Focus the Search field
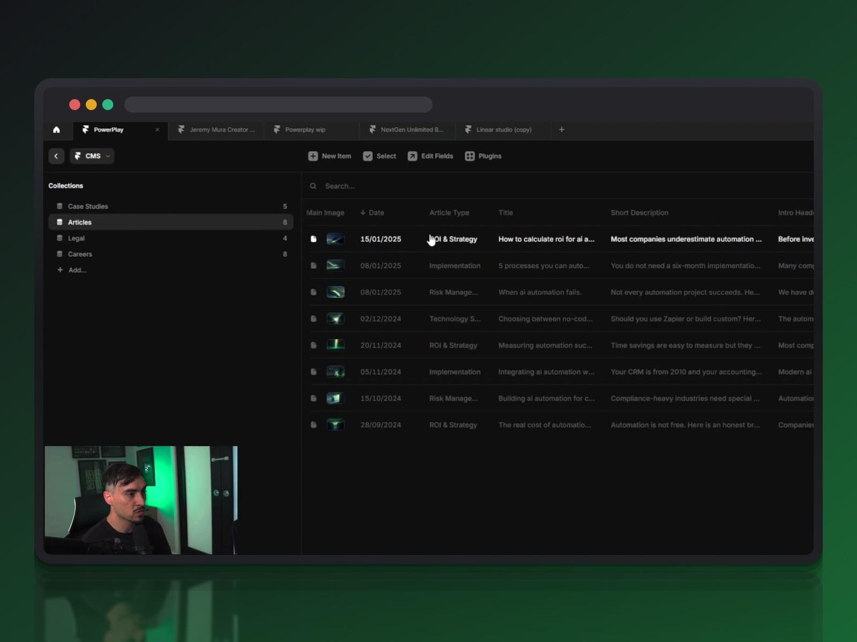This screenshot has width=857, height=642. coord(557,186)
